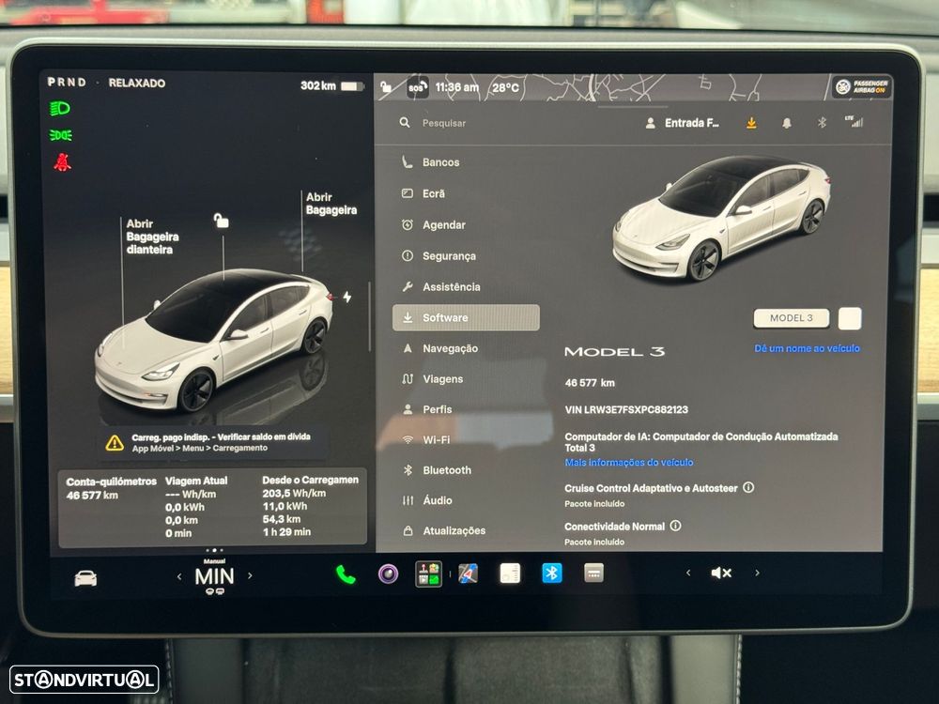Screen dimensions: 939x704
Task: Tap the Bluetooth icon in the header
Action: coord(822,123)
